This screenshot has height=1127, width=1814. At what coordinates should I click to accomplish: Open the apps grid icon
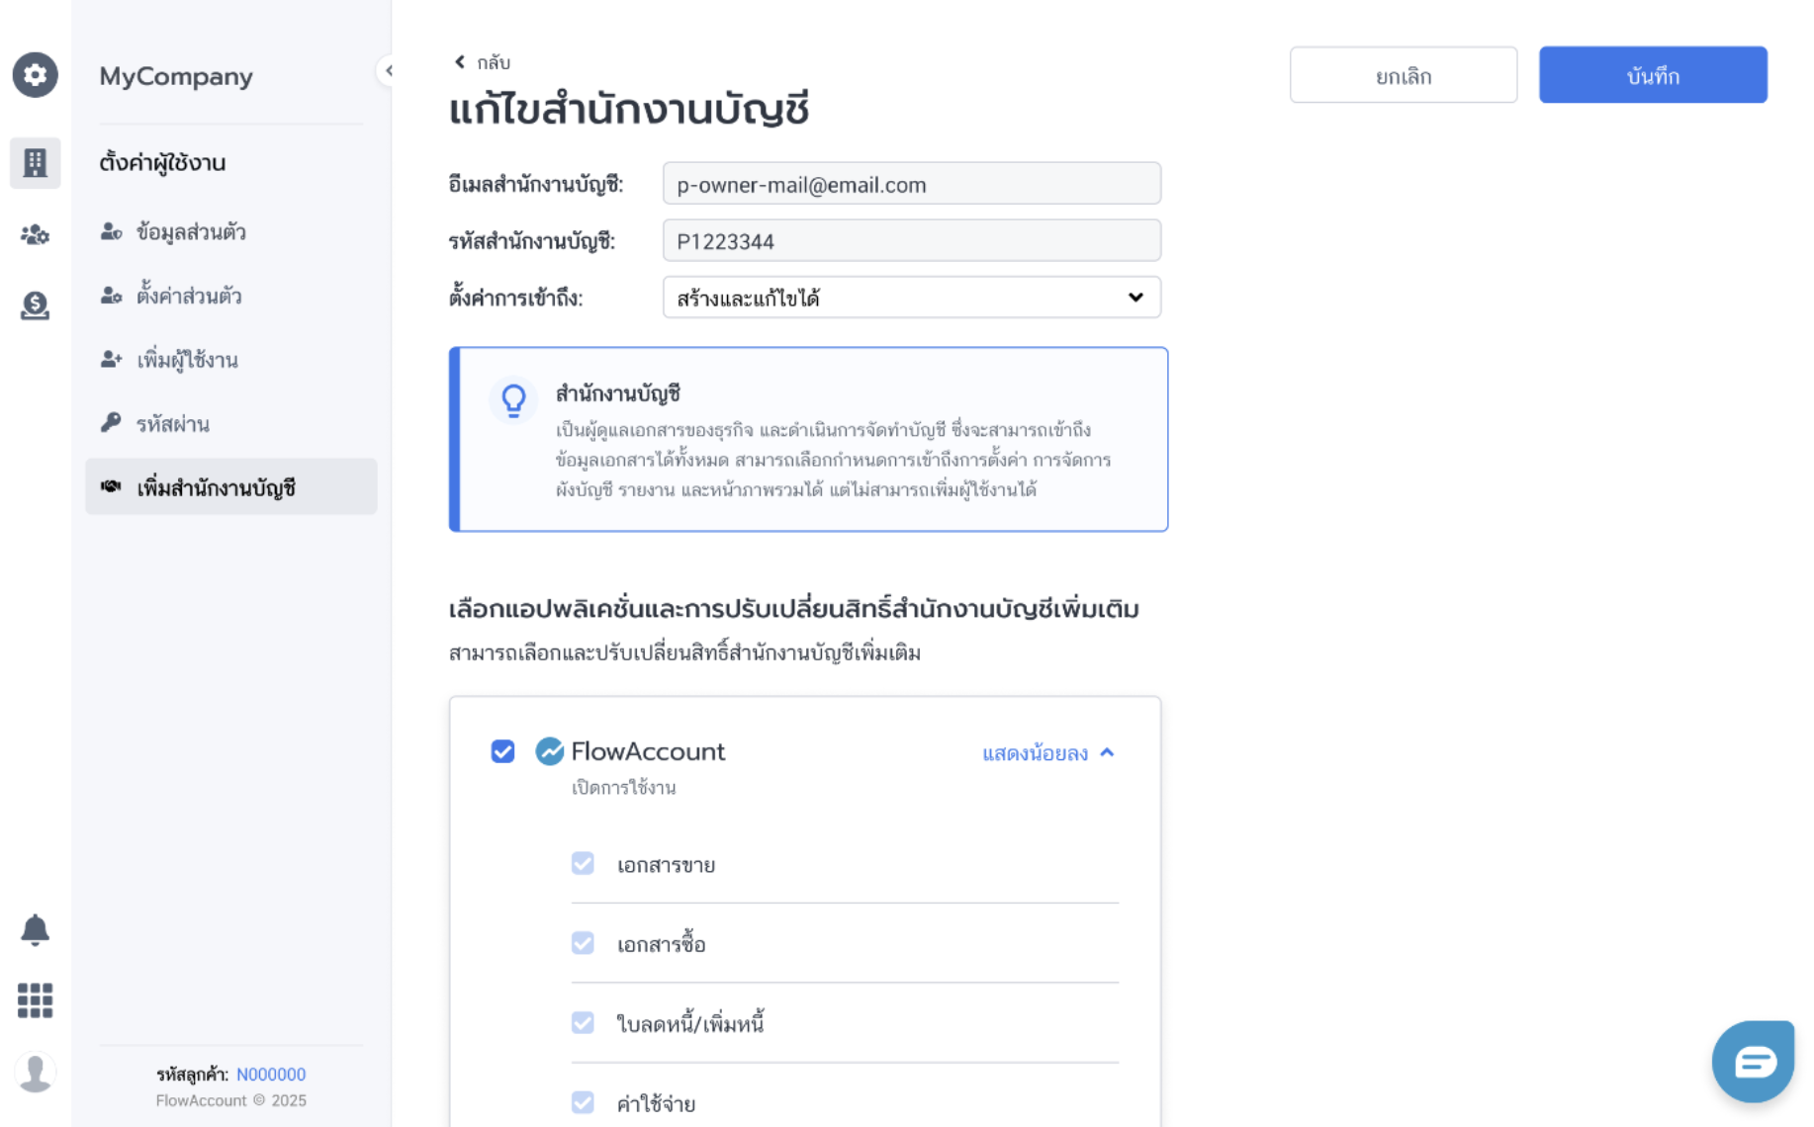coord(35,1000)
